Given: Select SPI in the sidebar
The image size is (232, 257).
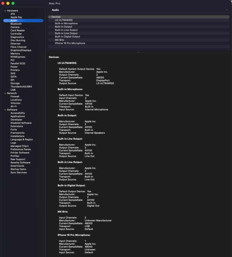Looking at the screenshot, I should pyautogui.click(x=12, y=80).
